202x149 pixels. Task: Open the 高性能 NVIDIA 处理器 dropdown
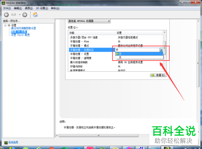click(x=89, y=21)
